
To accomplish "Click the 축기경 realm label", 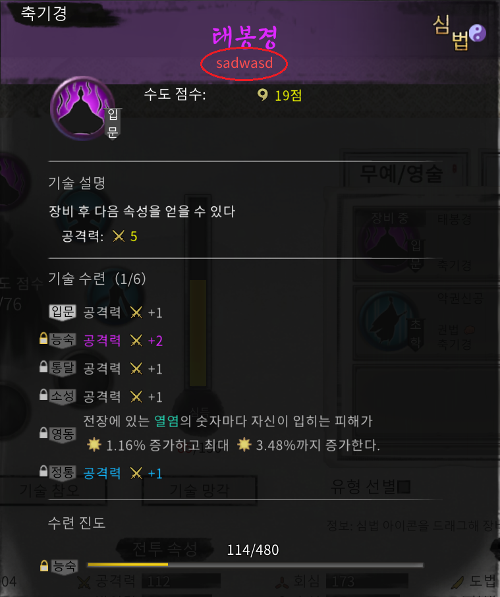I will coord(44,14).
